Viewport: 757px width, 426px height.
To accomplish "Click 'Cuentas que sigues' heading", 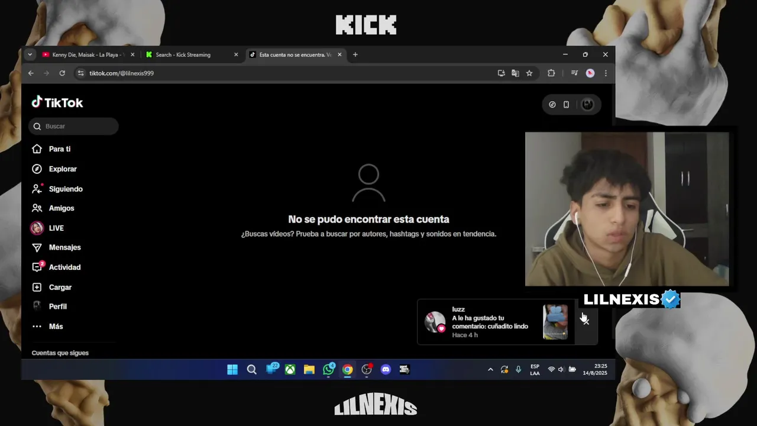I will point(60,353).
